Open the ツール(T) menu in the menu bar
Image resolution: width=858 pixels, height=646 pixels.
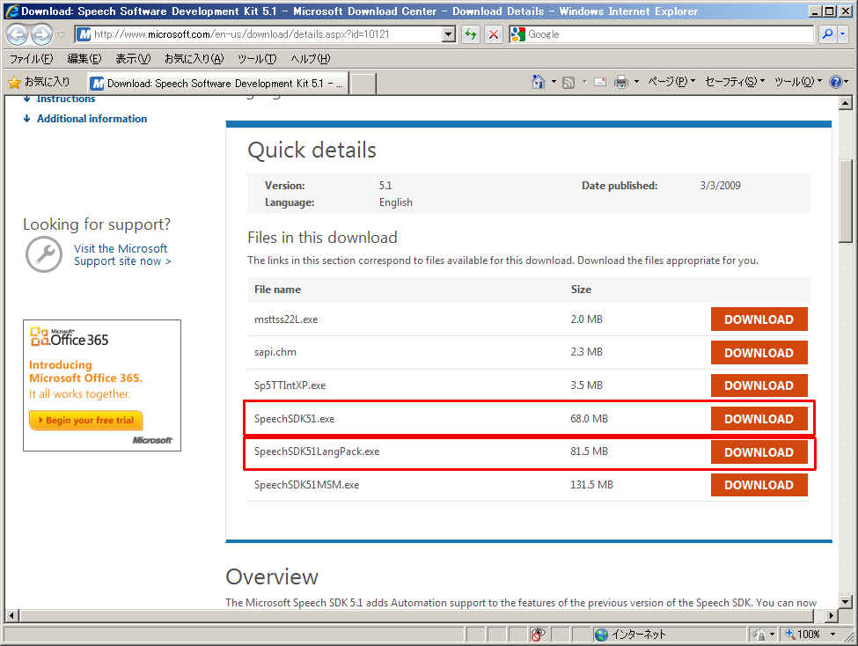pos(257,59)
